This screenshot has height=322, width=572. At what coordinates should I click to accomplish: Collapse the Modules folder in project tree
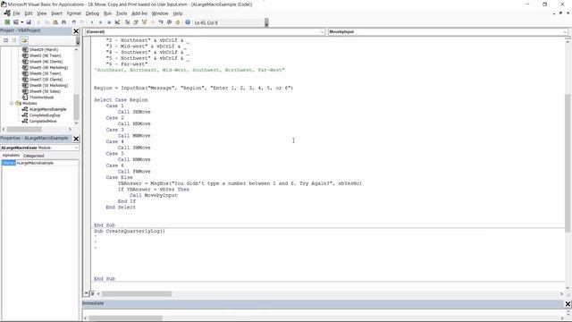click(12, 104)
